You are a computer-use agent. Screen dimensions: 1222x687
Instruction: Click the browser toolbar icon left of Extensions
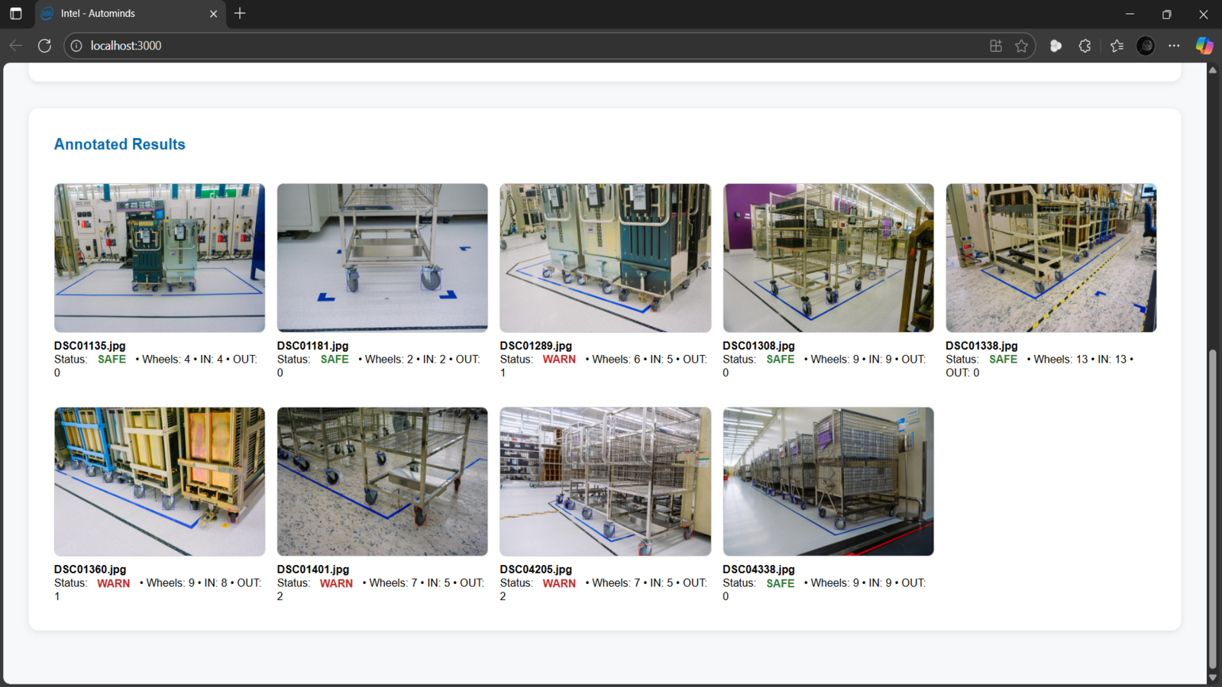(x=1056, y=46)
